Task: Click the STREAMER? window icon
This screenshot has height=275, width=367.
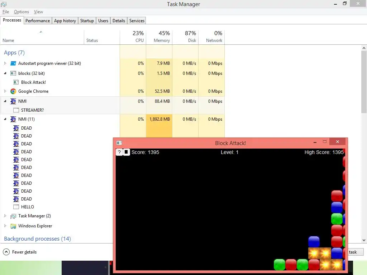Action: click(x=16, y=110)
